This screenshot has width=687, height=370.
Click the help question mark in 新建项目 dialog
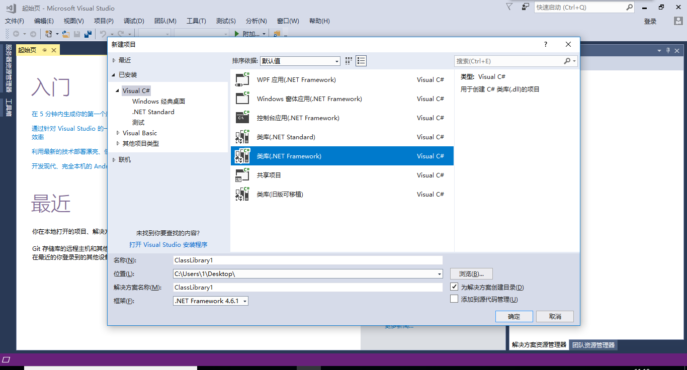click(546, 44)
